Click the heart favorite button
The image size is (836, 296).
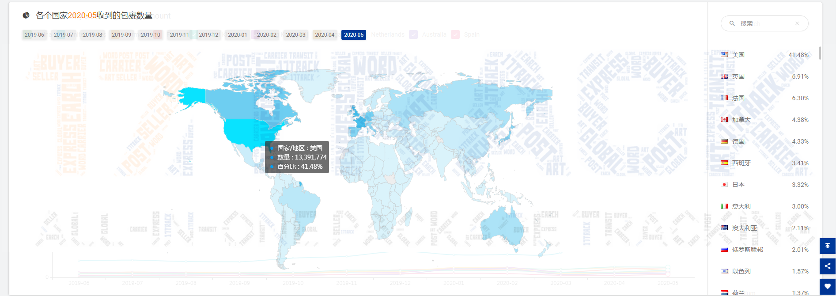pos(828,286)
